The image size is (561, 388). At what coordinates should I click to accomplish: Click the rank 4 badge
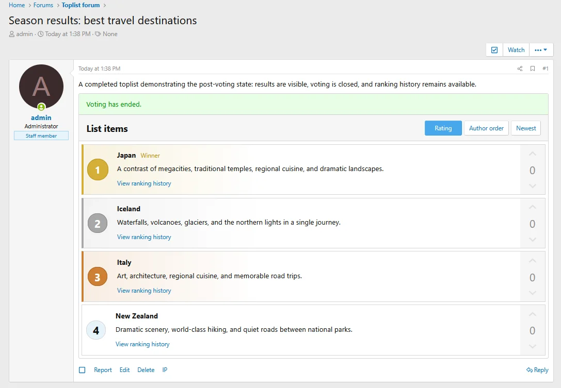pyautogui.click(x=96, y=330)
